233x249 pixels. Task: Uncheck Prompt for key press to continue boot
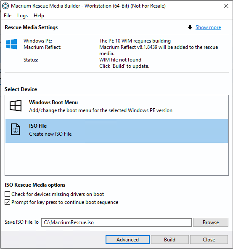coord(7,202)
